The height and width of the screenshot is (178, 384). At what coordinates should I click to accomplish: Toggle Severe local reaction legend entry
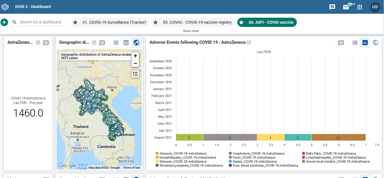coord(336,161)
